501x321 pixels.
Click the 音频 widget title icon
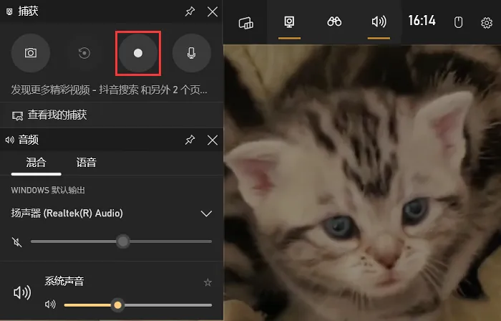[x=10, y=140]
